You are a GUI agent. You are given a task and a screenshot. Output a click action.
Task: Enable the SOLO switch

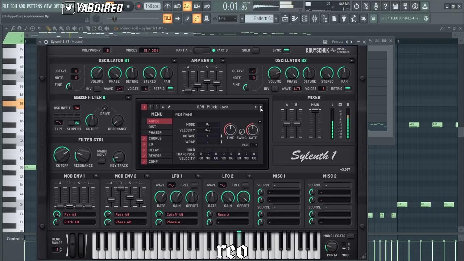256,50
